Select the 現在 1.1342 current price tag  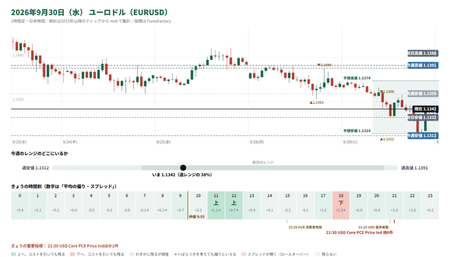coord(425,109)
